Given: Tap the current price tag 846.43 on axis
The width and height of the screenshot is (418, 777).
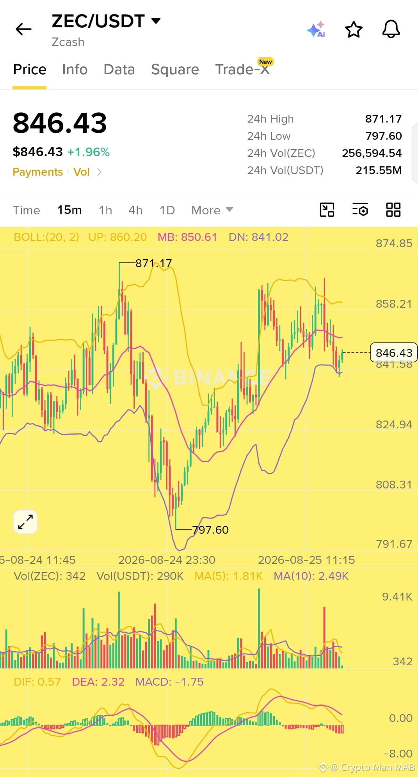Looking at the screenshot, I should pyautogui.click(x=393, y=353).
